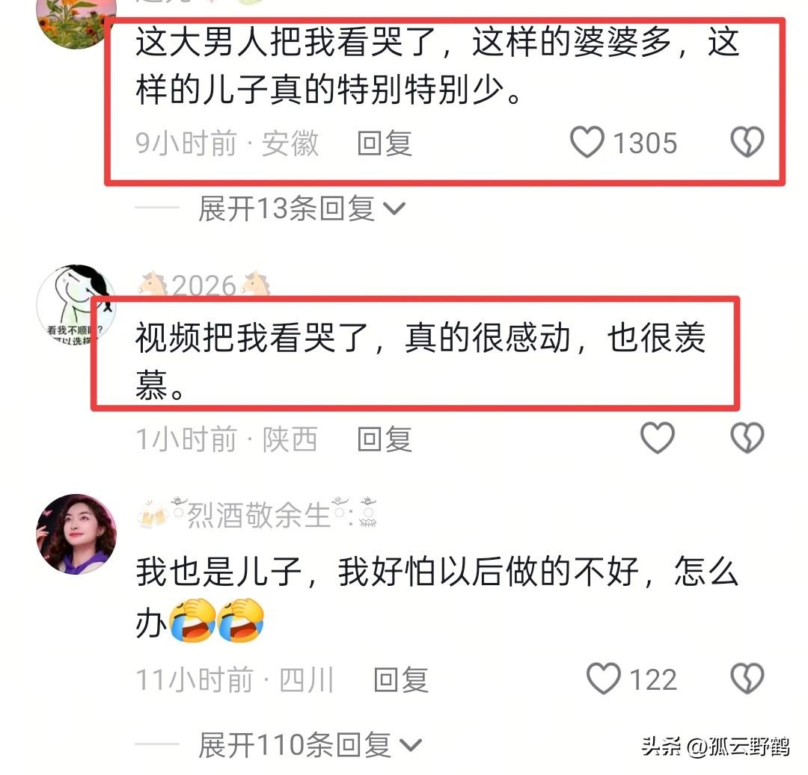Like the 四川 comment with 122 likes

(x=604, y=679)
